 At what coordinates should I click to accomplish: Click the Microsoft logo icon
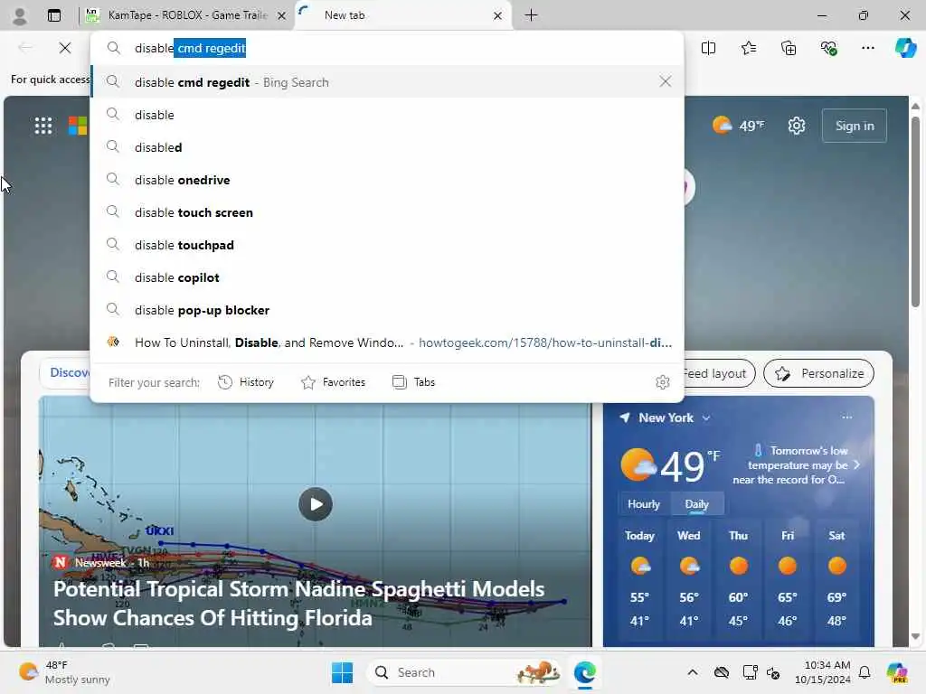click(78, 126)
